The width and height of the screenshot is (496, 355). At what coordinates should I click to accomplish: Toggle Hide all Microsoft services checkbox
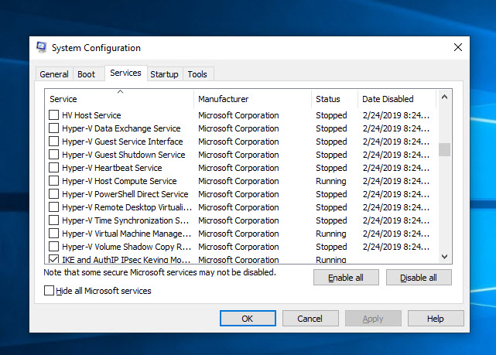pos(49,291)
